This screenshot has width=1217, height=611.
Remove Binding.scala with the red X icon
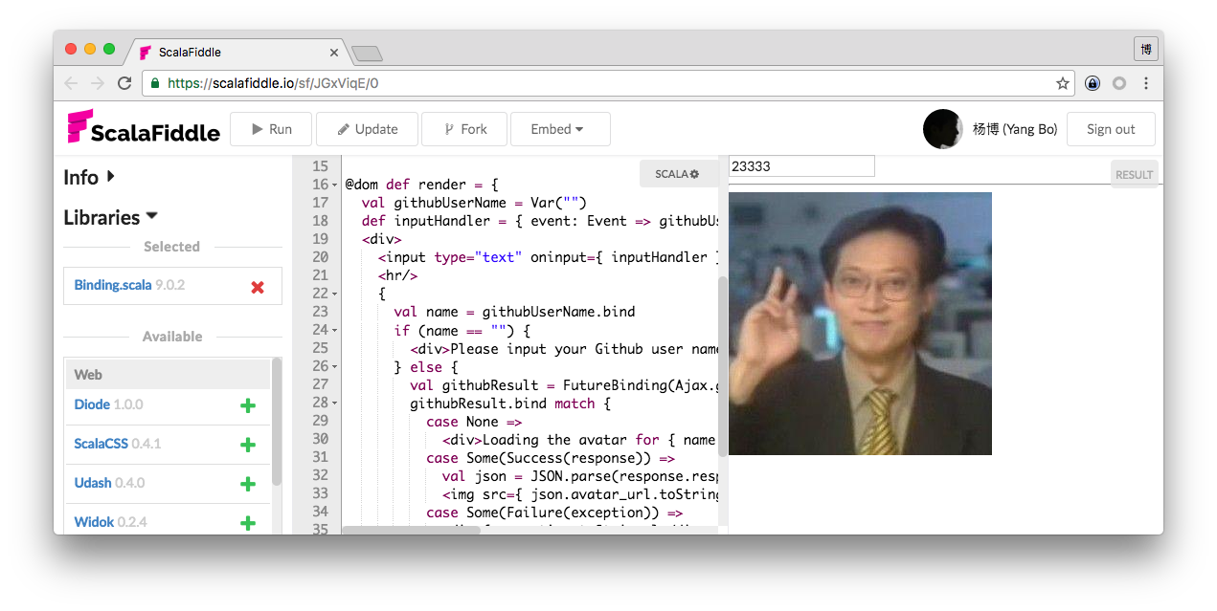tap(256, 285)
